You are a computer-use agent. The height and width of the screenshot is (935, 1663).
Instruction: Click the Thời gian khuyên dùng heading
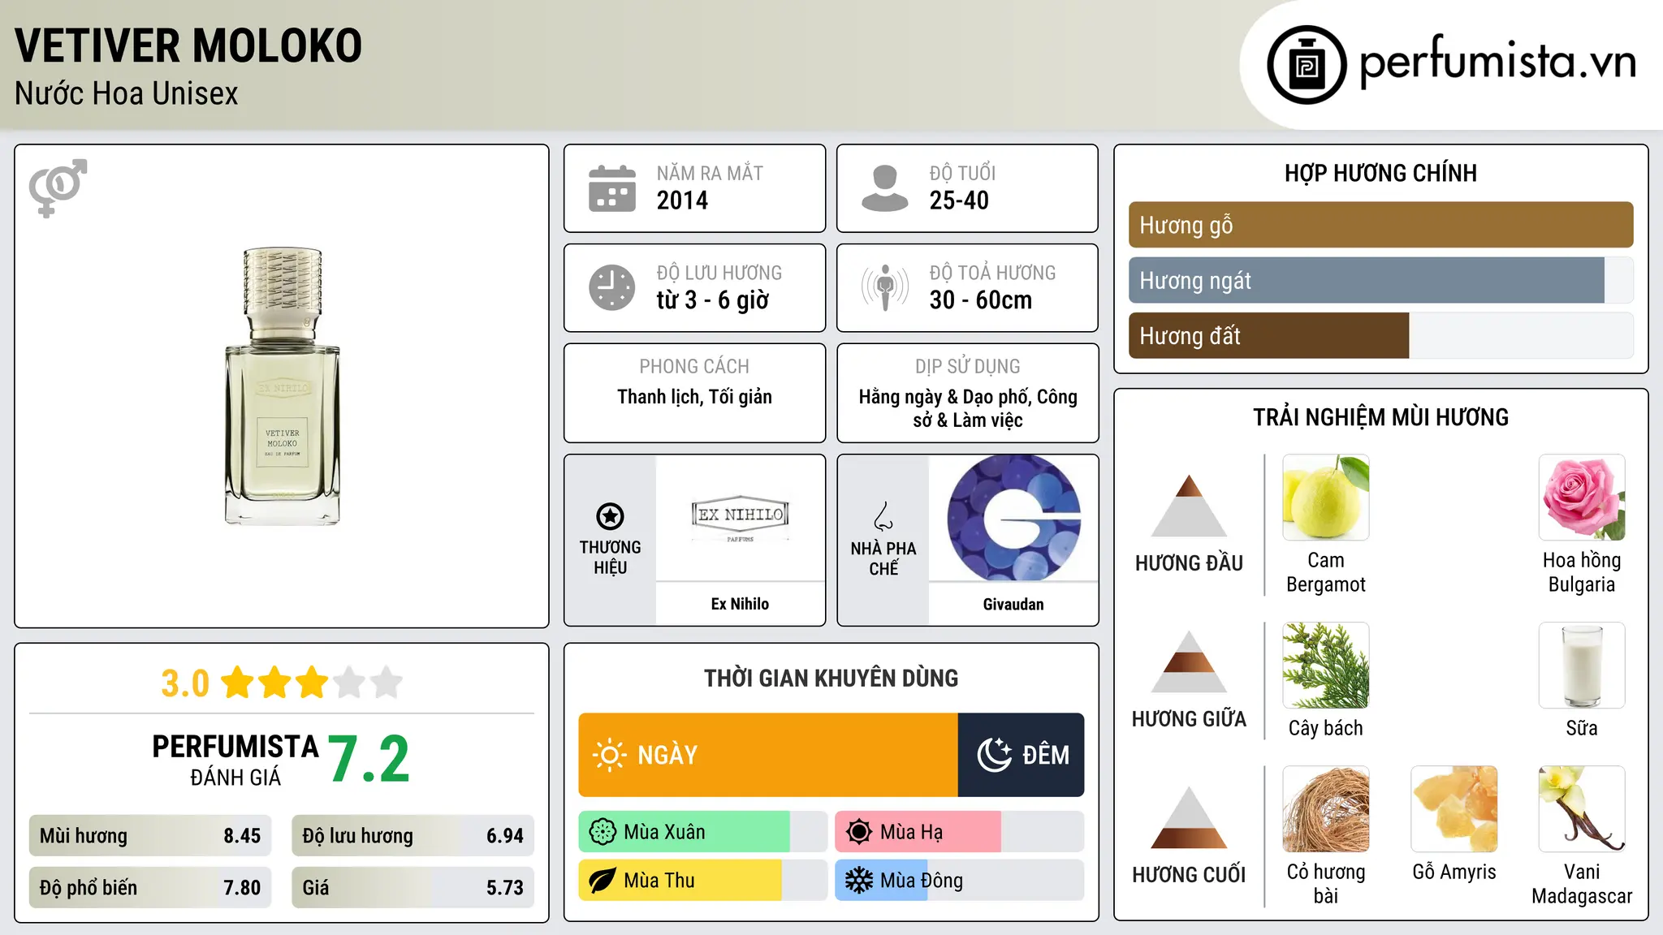pyautogui.click(x=831, y=678)
